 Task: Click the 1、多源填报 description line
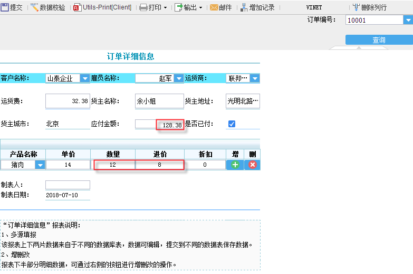pos(19,235)
